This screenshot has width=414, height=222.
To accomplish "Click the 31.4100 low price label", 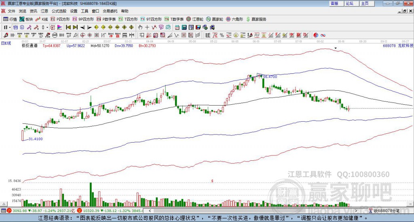I will (x=36, y=139).
